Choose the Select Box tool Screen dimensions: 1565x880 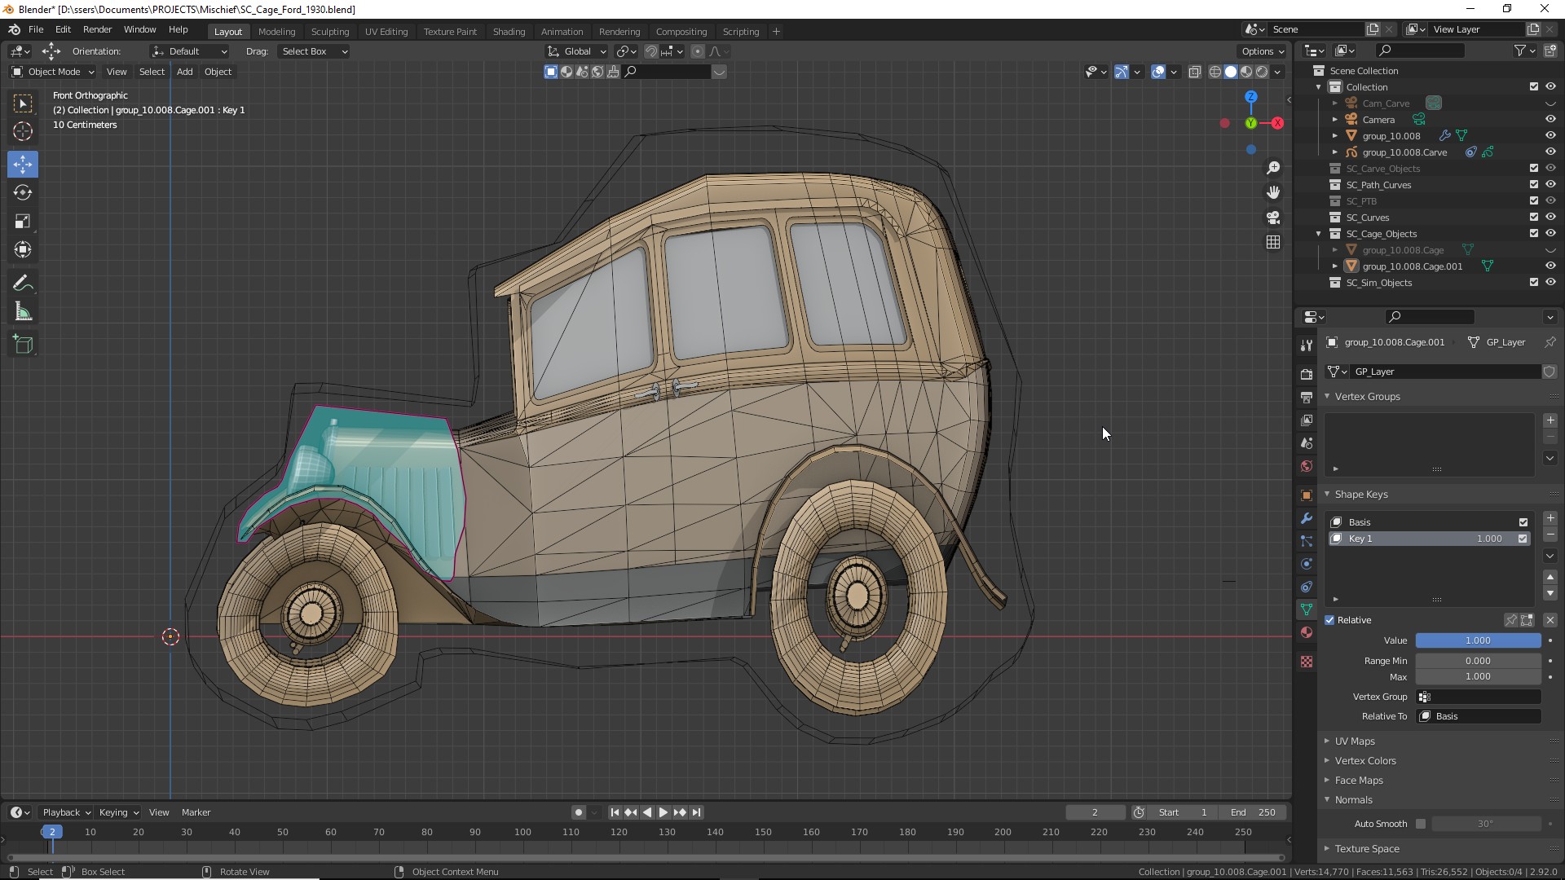click(23, 103)
